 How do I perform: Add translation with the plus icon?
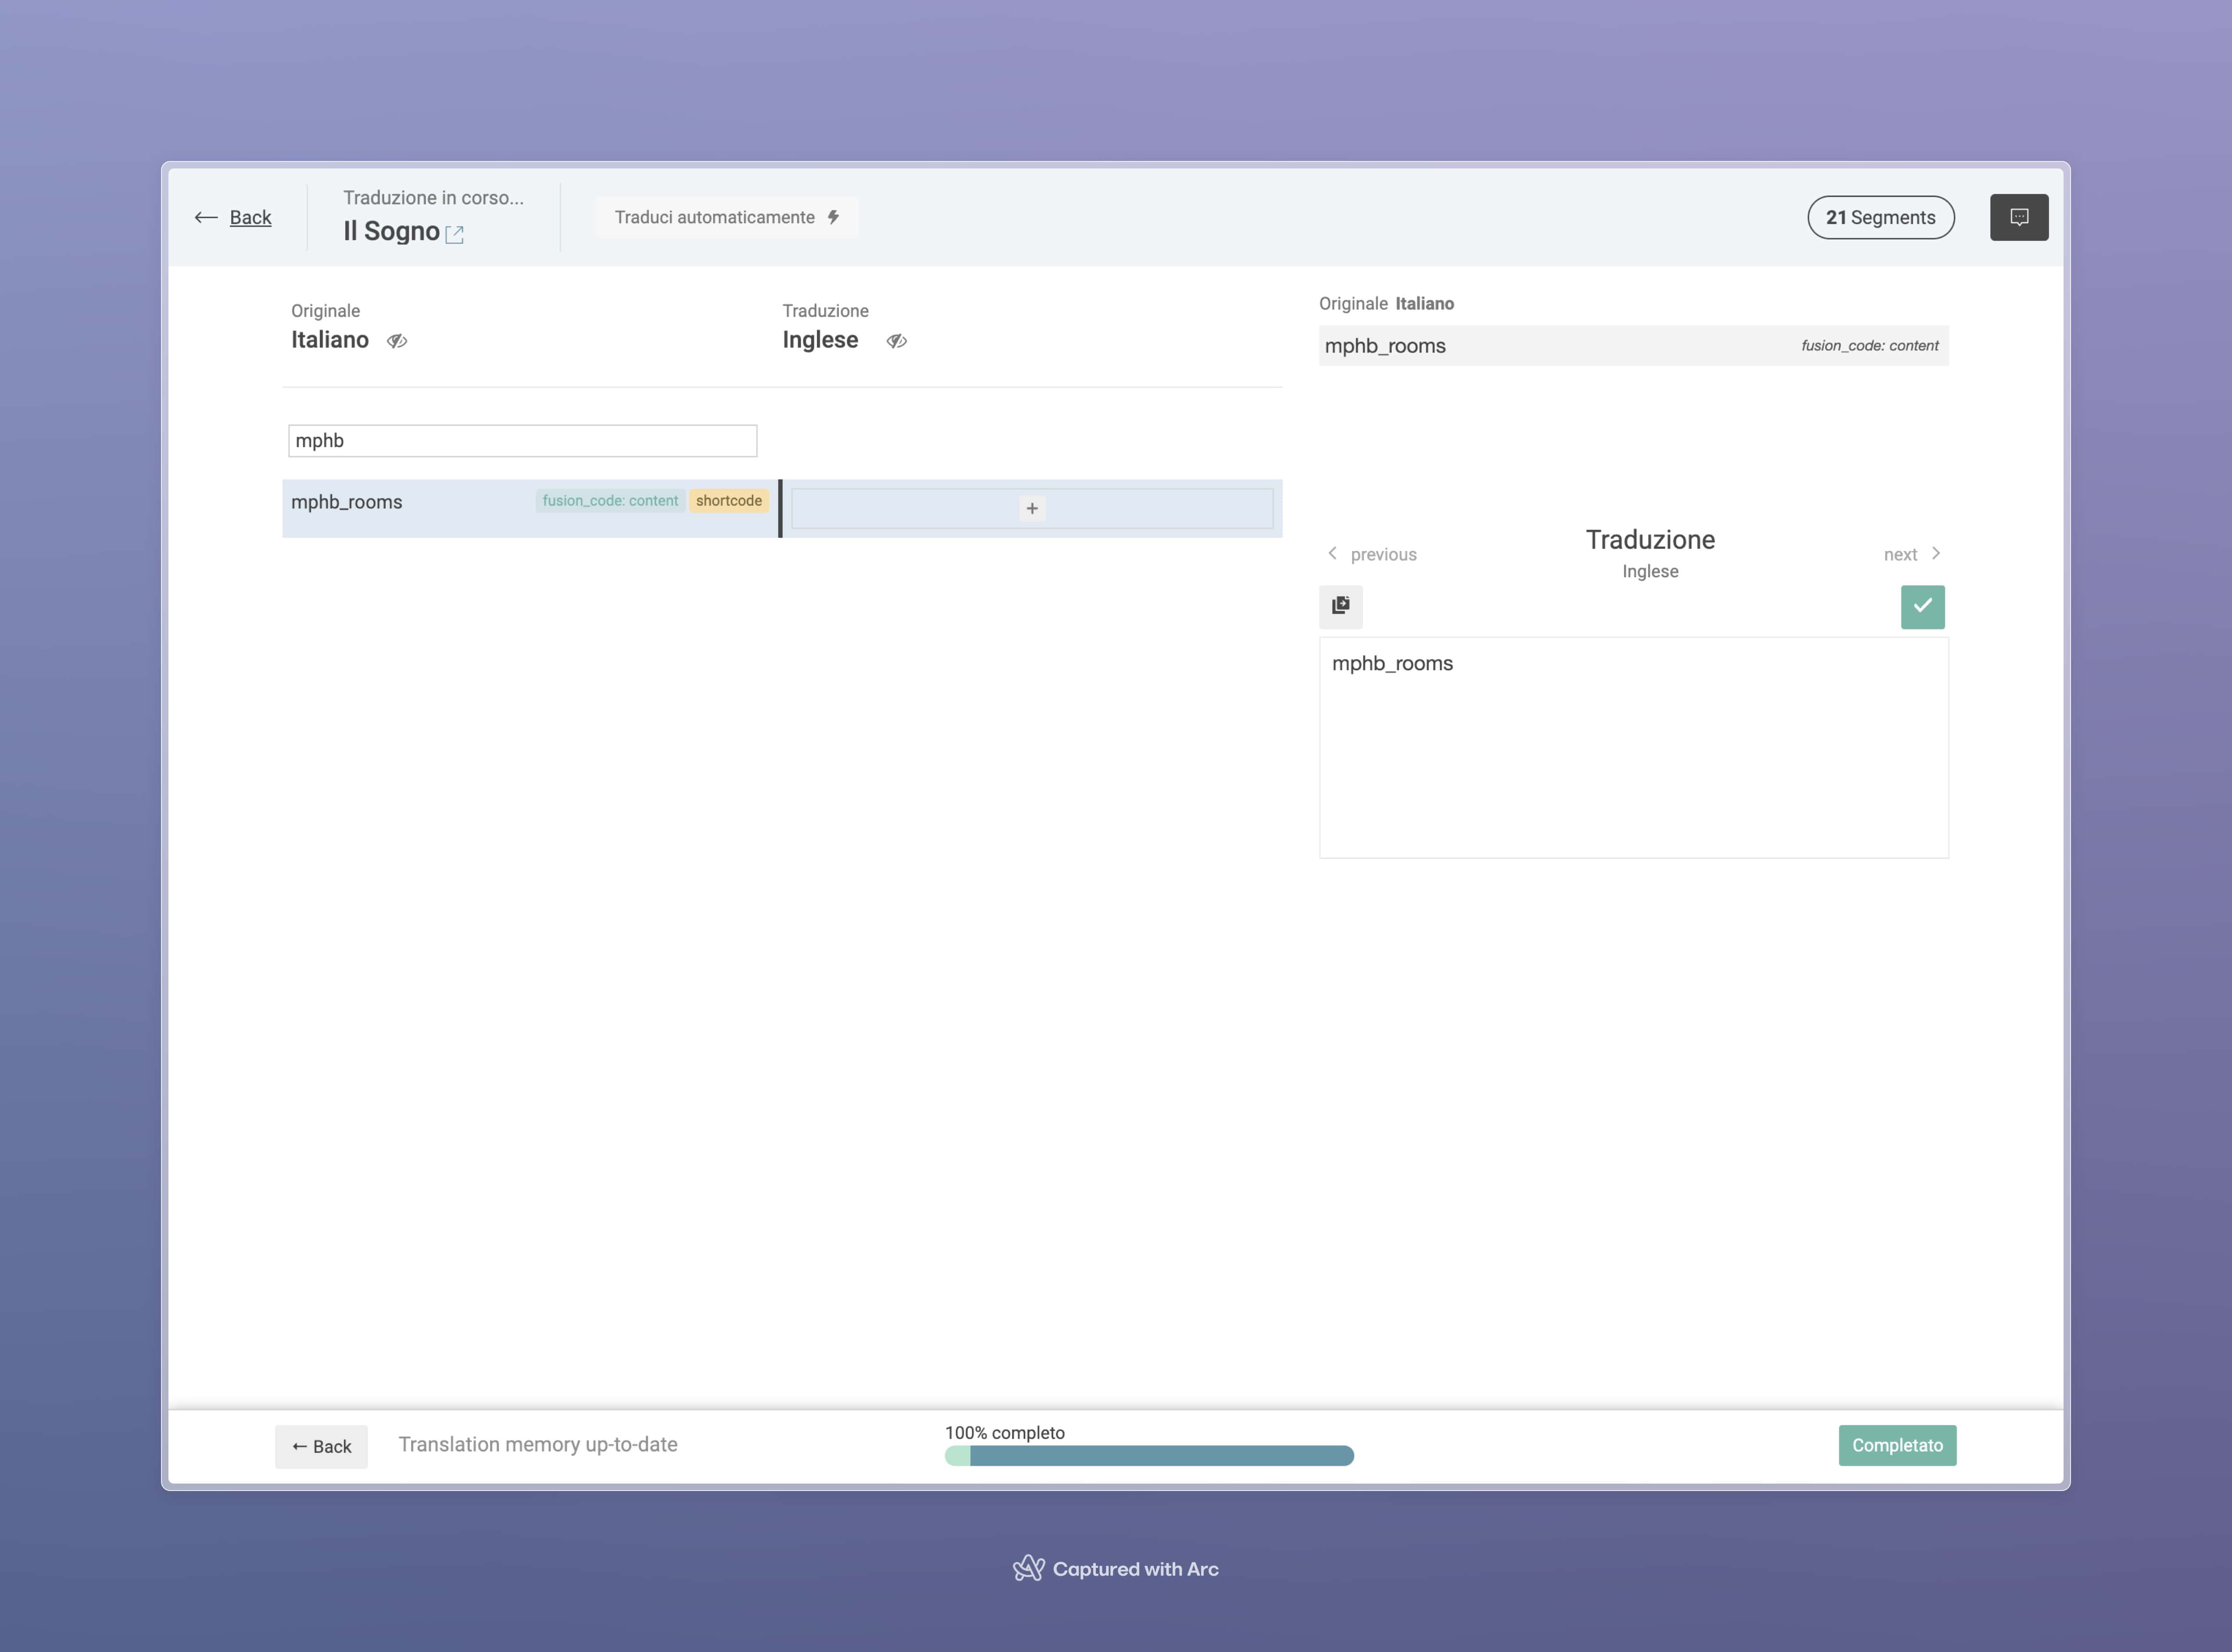pyautogui.click(x=1032, y=508)
